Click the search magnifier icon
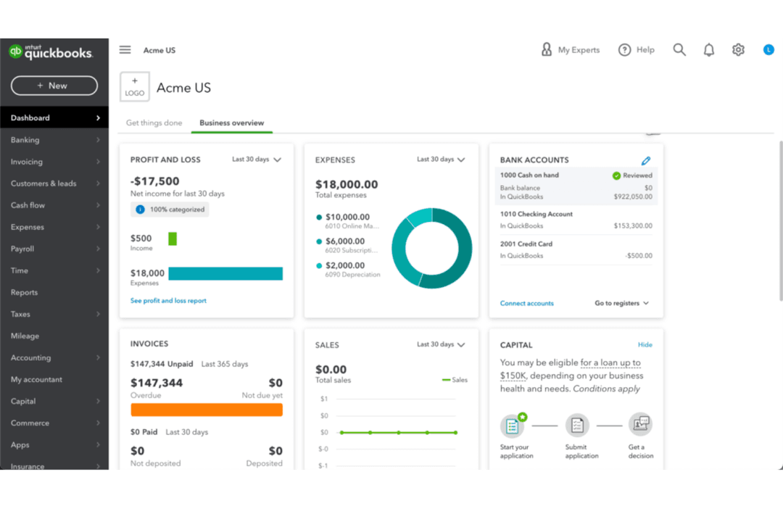Image resolution: width=783 pixels, height=522 pixels. click(x=679, y=49)
